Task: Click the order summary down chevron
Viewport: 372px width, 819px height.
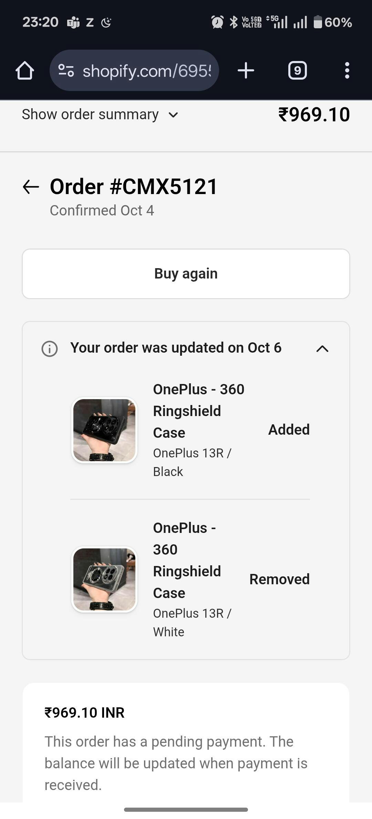Action: [x=173, y=115]
